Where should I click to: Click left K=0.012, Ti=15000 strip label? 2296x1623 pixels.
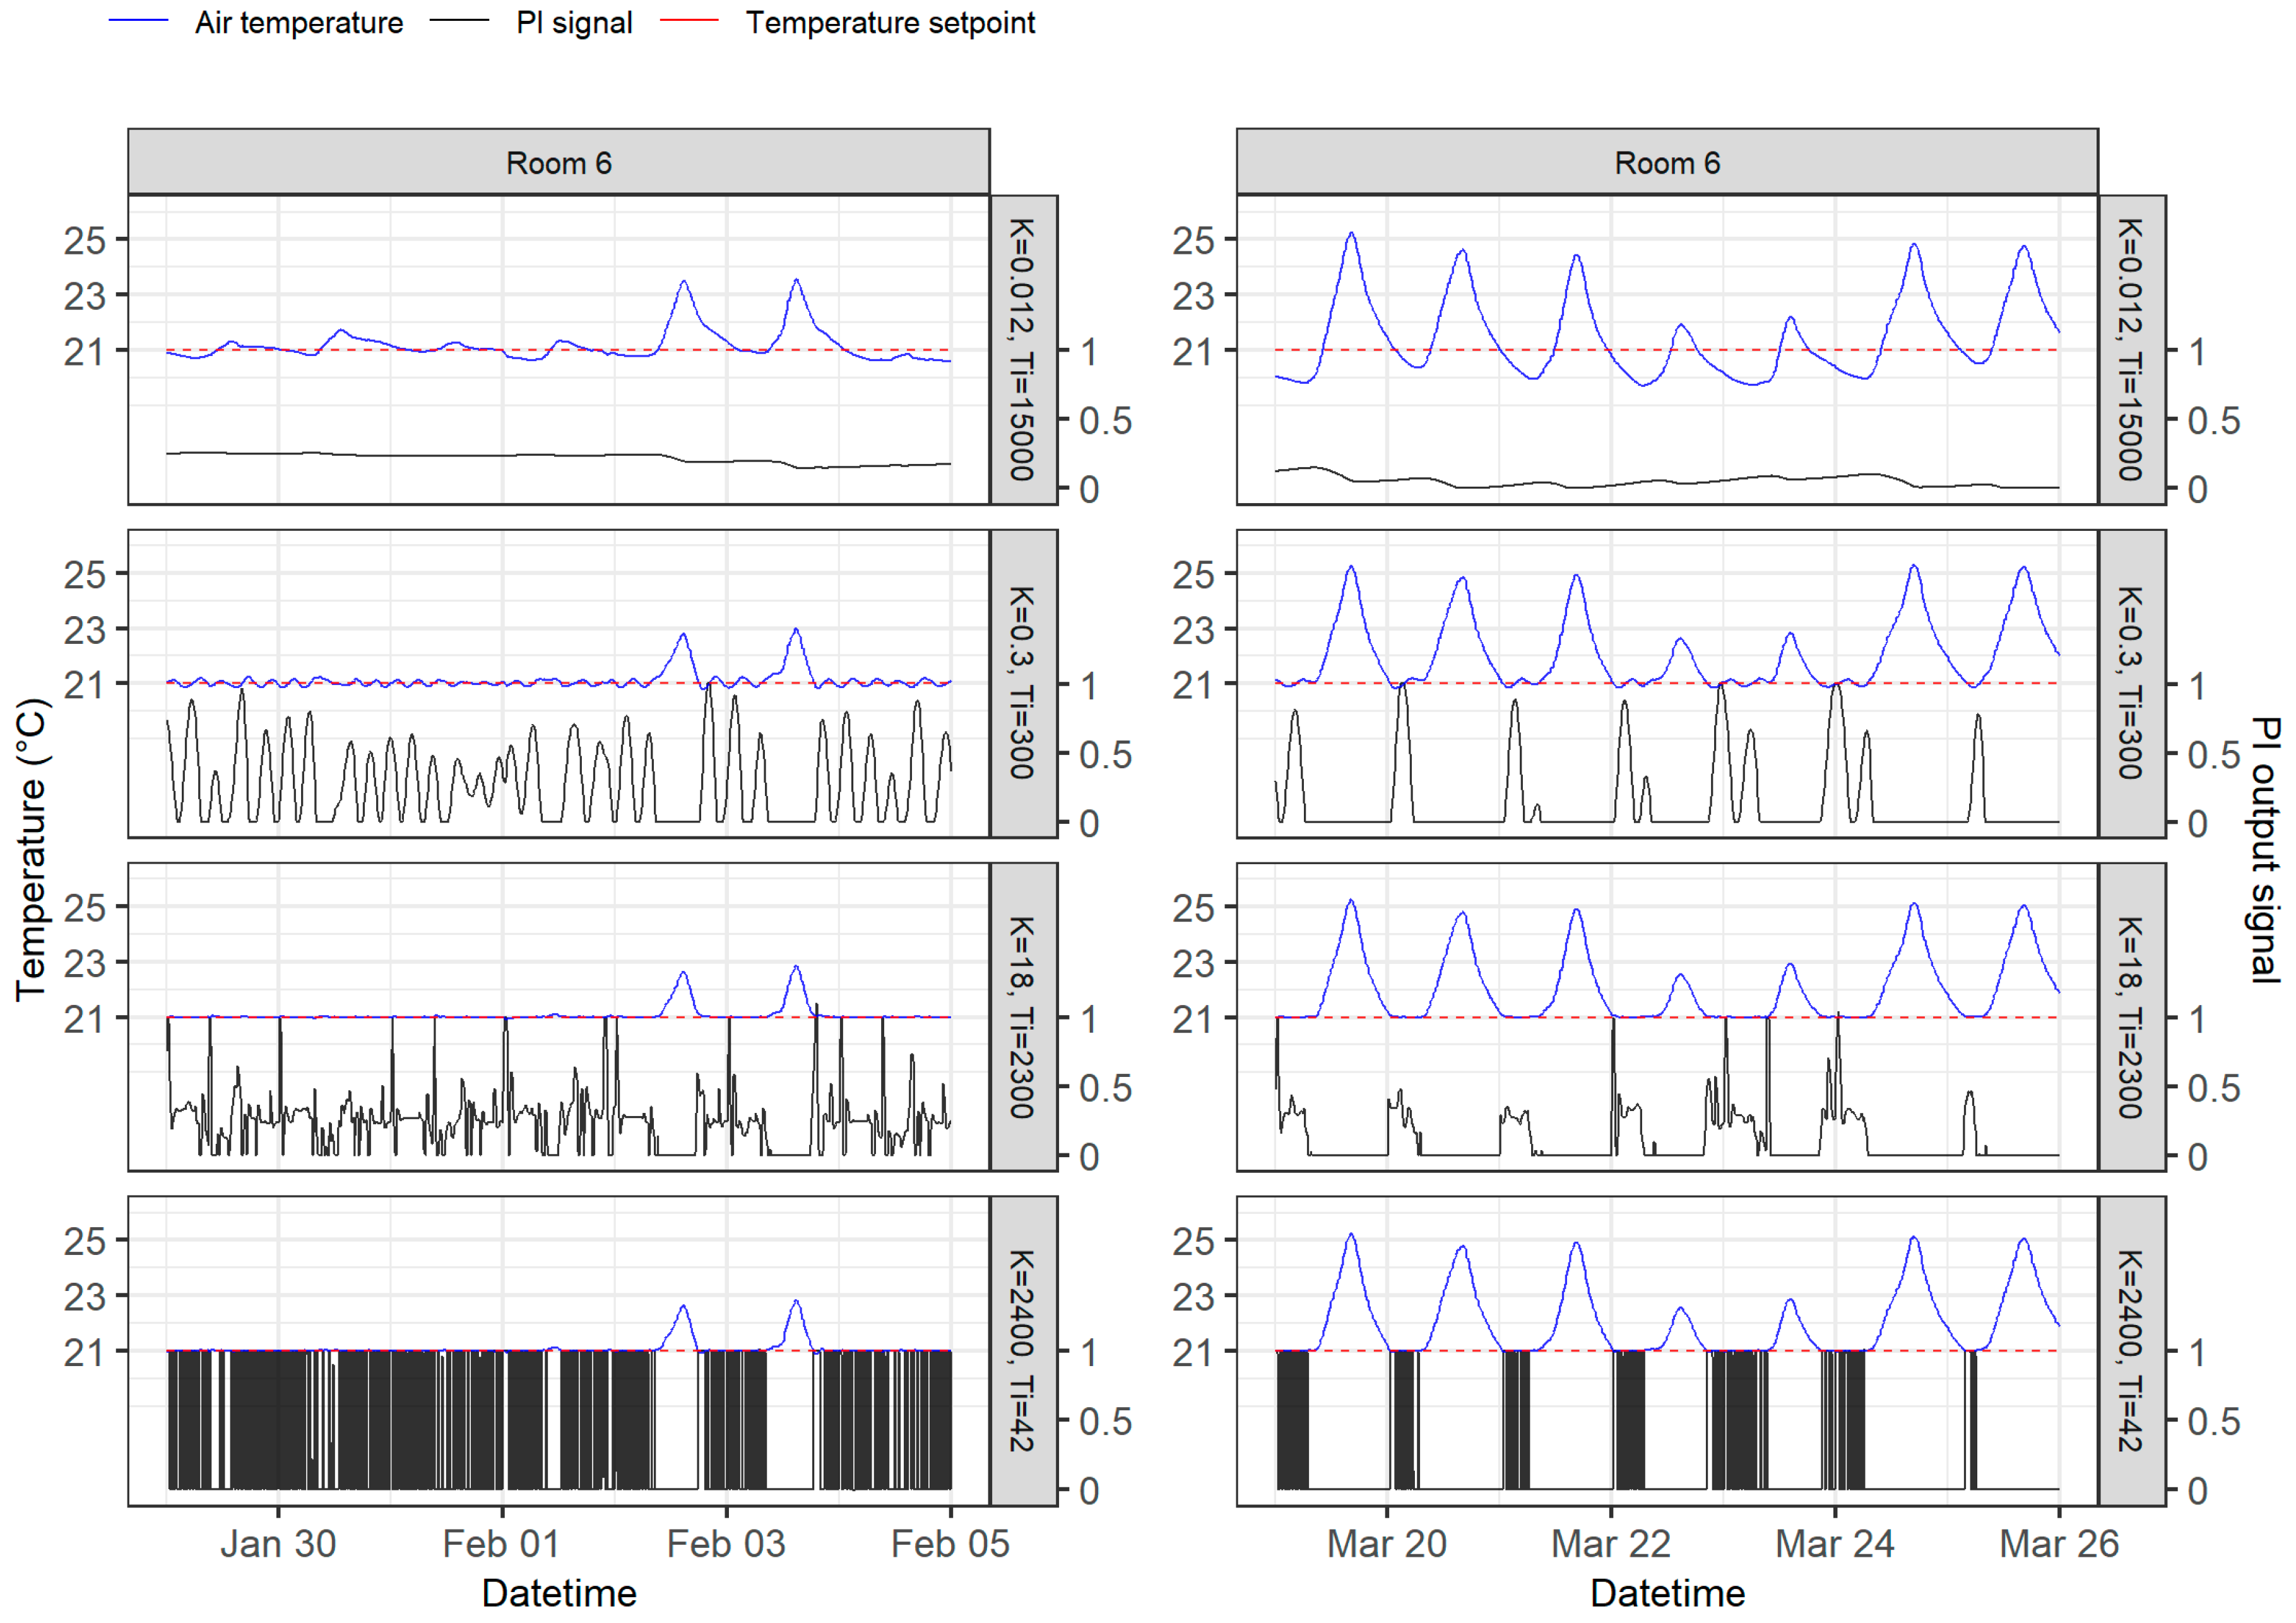(x=1022, y=349)
